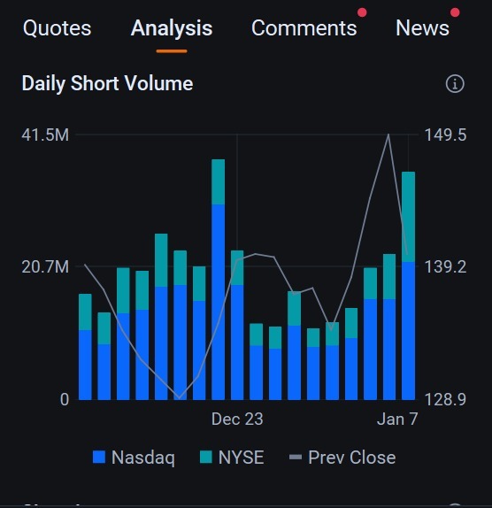Select the Analysis tab
Viewport: 492px width, 508px height.
click(x=172, y=28)
